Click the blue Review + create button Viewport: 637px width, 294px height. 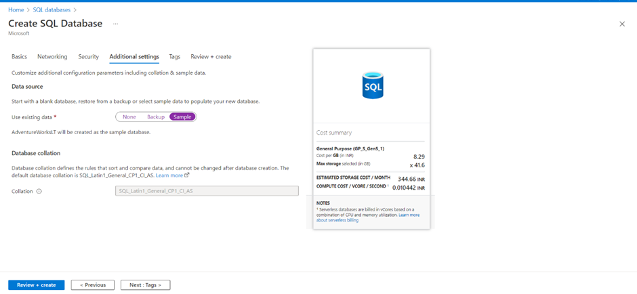tap(36, 285)
